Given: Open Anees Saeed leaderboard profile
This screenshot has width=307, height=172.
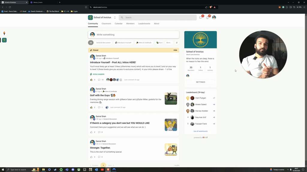Looking at the screenshot, I should 201,105.
